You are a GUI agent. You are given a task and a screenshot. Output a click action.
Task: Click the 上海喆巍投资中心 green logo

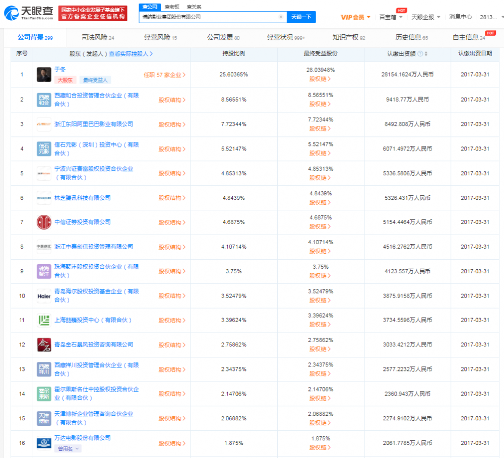(44, 320)
